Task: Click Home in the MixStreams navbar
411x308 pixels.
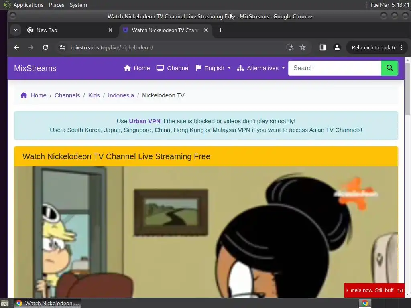Action: [137, 68]
